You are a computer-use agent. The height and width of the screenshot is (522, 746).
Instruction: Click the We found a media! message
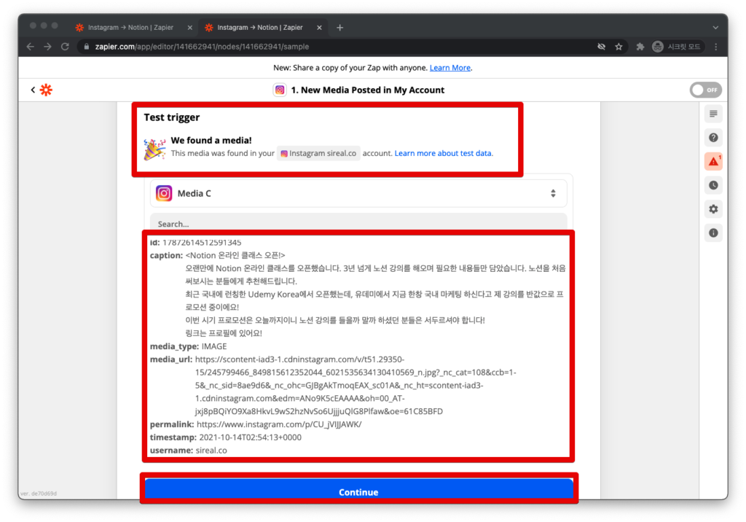211,141
